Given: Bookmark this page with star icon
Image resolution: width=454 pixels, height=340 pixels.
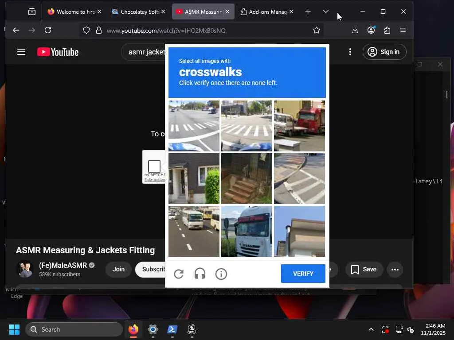Looking at the screenshot, I should click(x=317, y=30).
